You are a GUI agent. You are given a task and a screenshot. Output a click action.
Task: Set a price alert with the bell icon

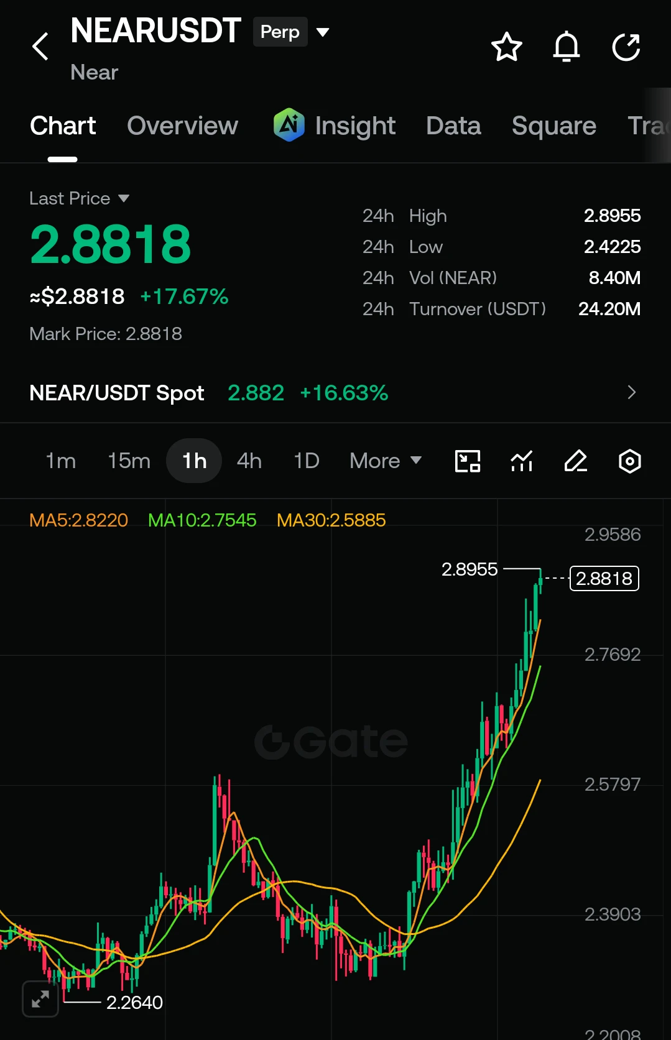point(567,47)
